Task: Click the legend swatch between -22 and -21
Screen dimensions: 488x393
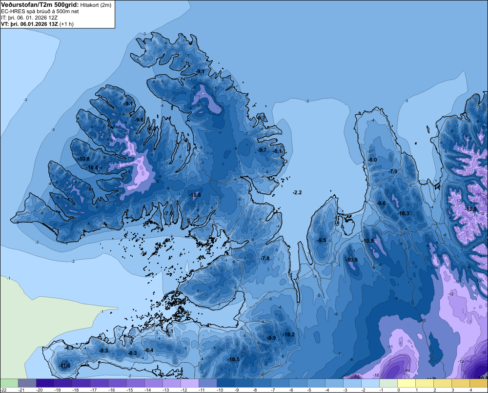Action: (x=9, y=383)
